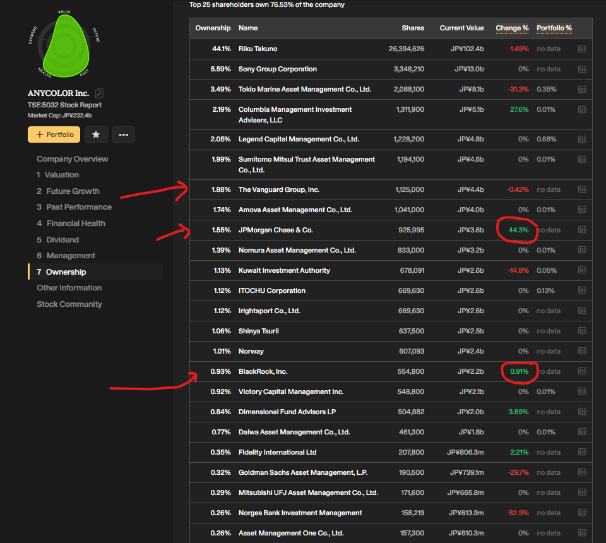
Task: Click the 44.3% change value for JPMorgan
Action: pyautogui.click(x=518, y=230)
